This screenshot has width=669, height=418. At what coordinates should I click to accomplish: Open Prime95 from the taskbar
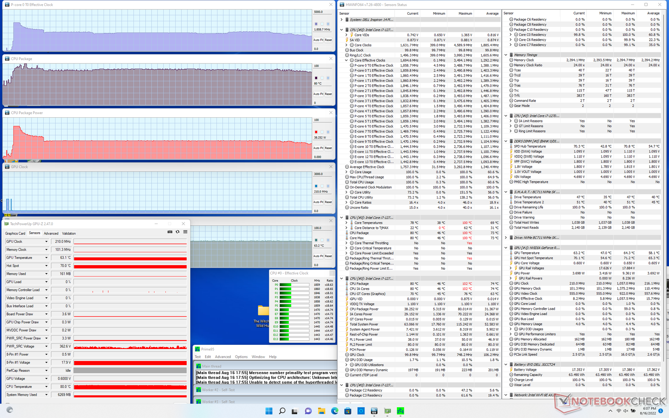[x=400, y=411]
